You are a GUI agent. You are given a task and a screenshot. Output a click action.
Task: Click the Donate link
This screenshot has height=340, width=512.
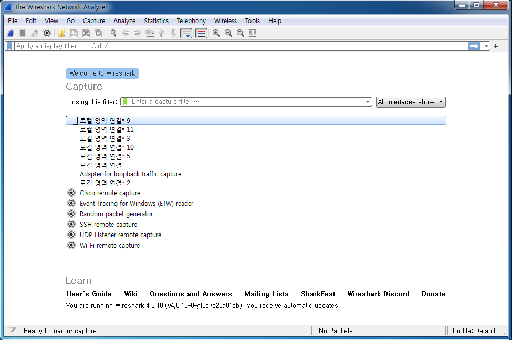(433, 294)
